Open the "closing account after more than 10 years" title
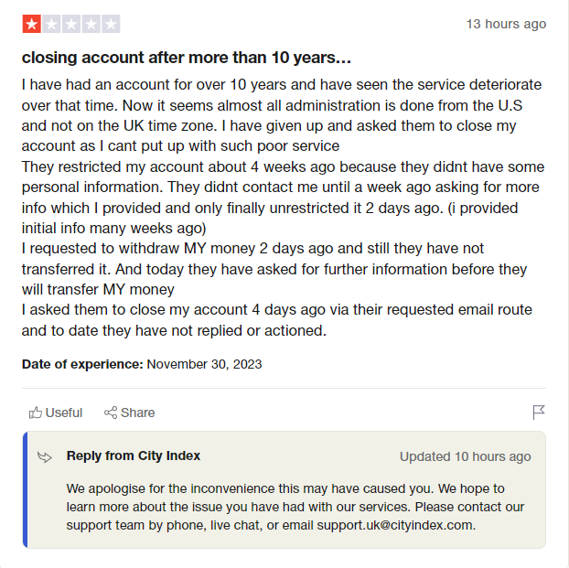The width and height of the screenshot is (569, 568). point(186,58)
